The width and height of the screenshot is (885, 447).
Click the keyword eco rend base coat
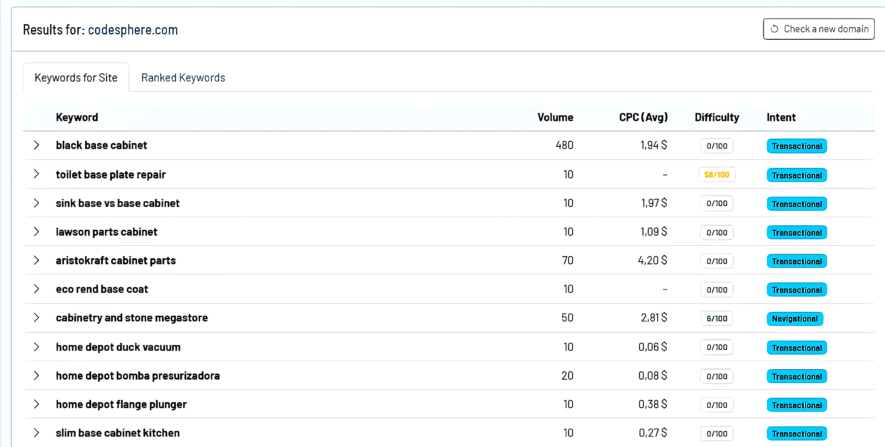102,289
